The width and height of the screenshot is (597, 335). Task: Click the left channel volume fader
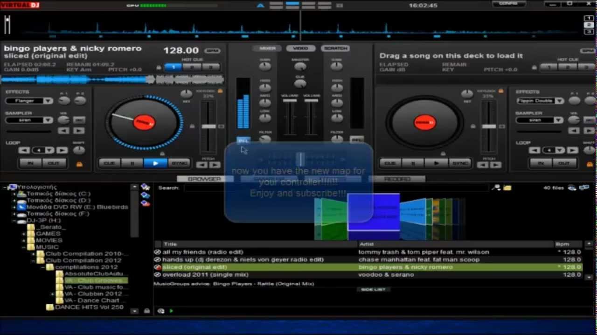click(290, 100)
